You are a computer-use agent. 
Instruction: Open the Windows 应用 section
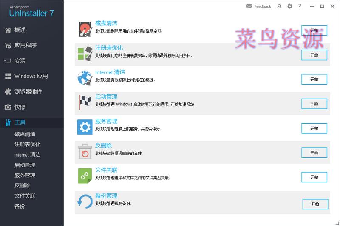pos(31,76)
